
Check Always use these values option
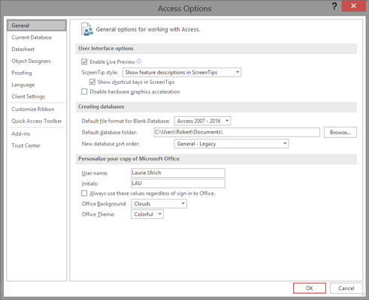[84, 193]
